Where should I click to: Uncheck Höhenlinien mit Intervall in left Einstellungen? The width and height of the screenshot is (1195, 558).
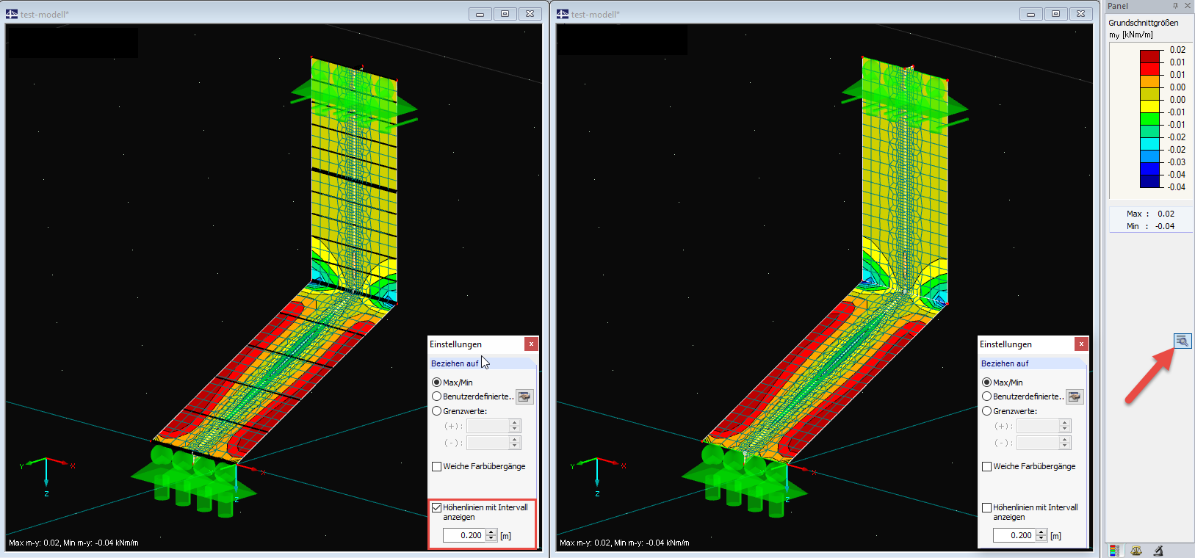pyautogui.click(x=436, y=507)
